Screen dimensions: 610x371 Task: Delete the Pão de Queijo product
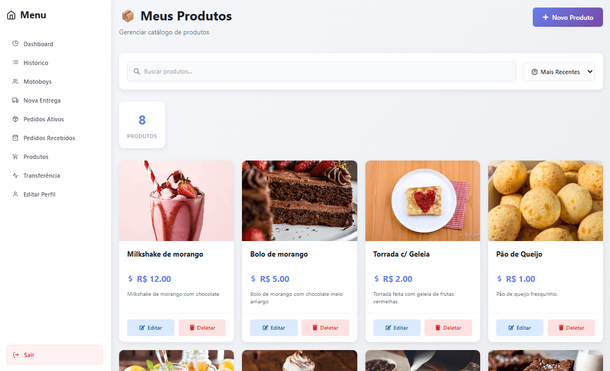tap(571, 328)
